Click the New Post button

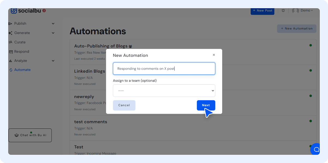click(x=262, y=10)
